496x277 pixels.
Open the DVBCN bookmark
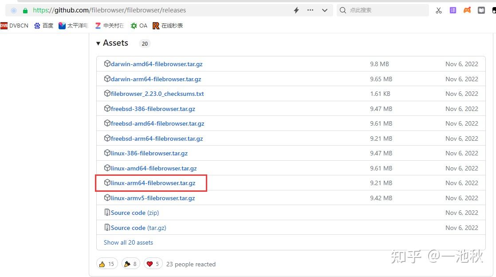15,25
